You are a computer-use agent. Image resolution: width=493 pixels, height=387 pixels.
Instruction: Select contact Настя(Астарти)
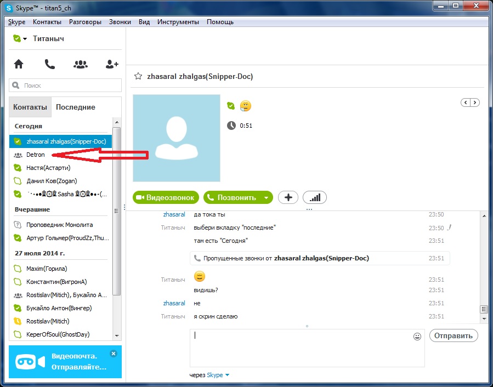[61, 168]
